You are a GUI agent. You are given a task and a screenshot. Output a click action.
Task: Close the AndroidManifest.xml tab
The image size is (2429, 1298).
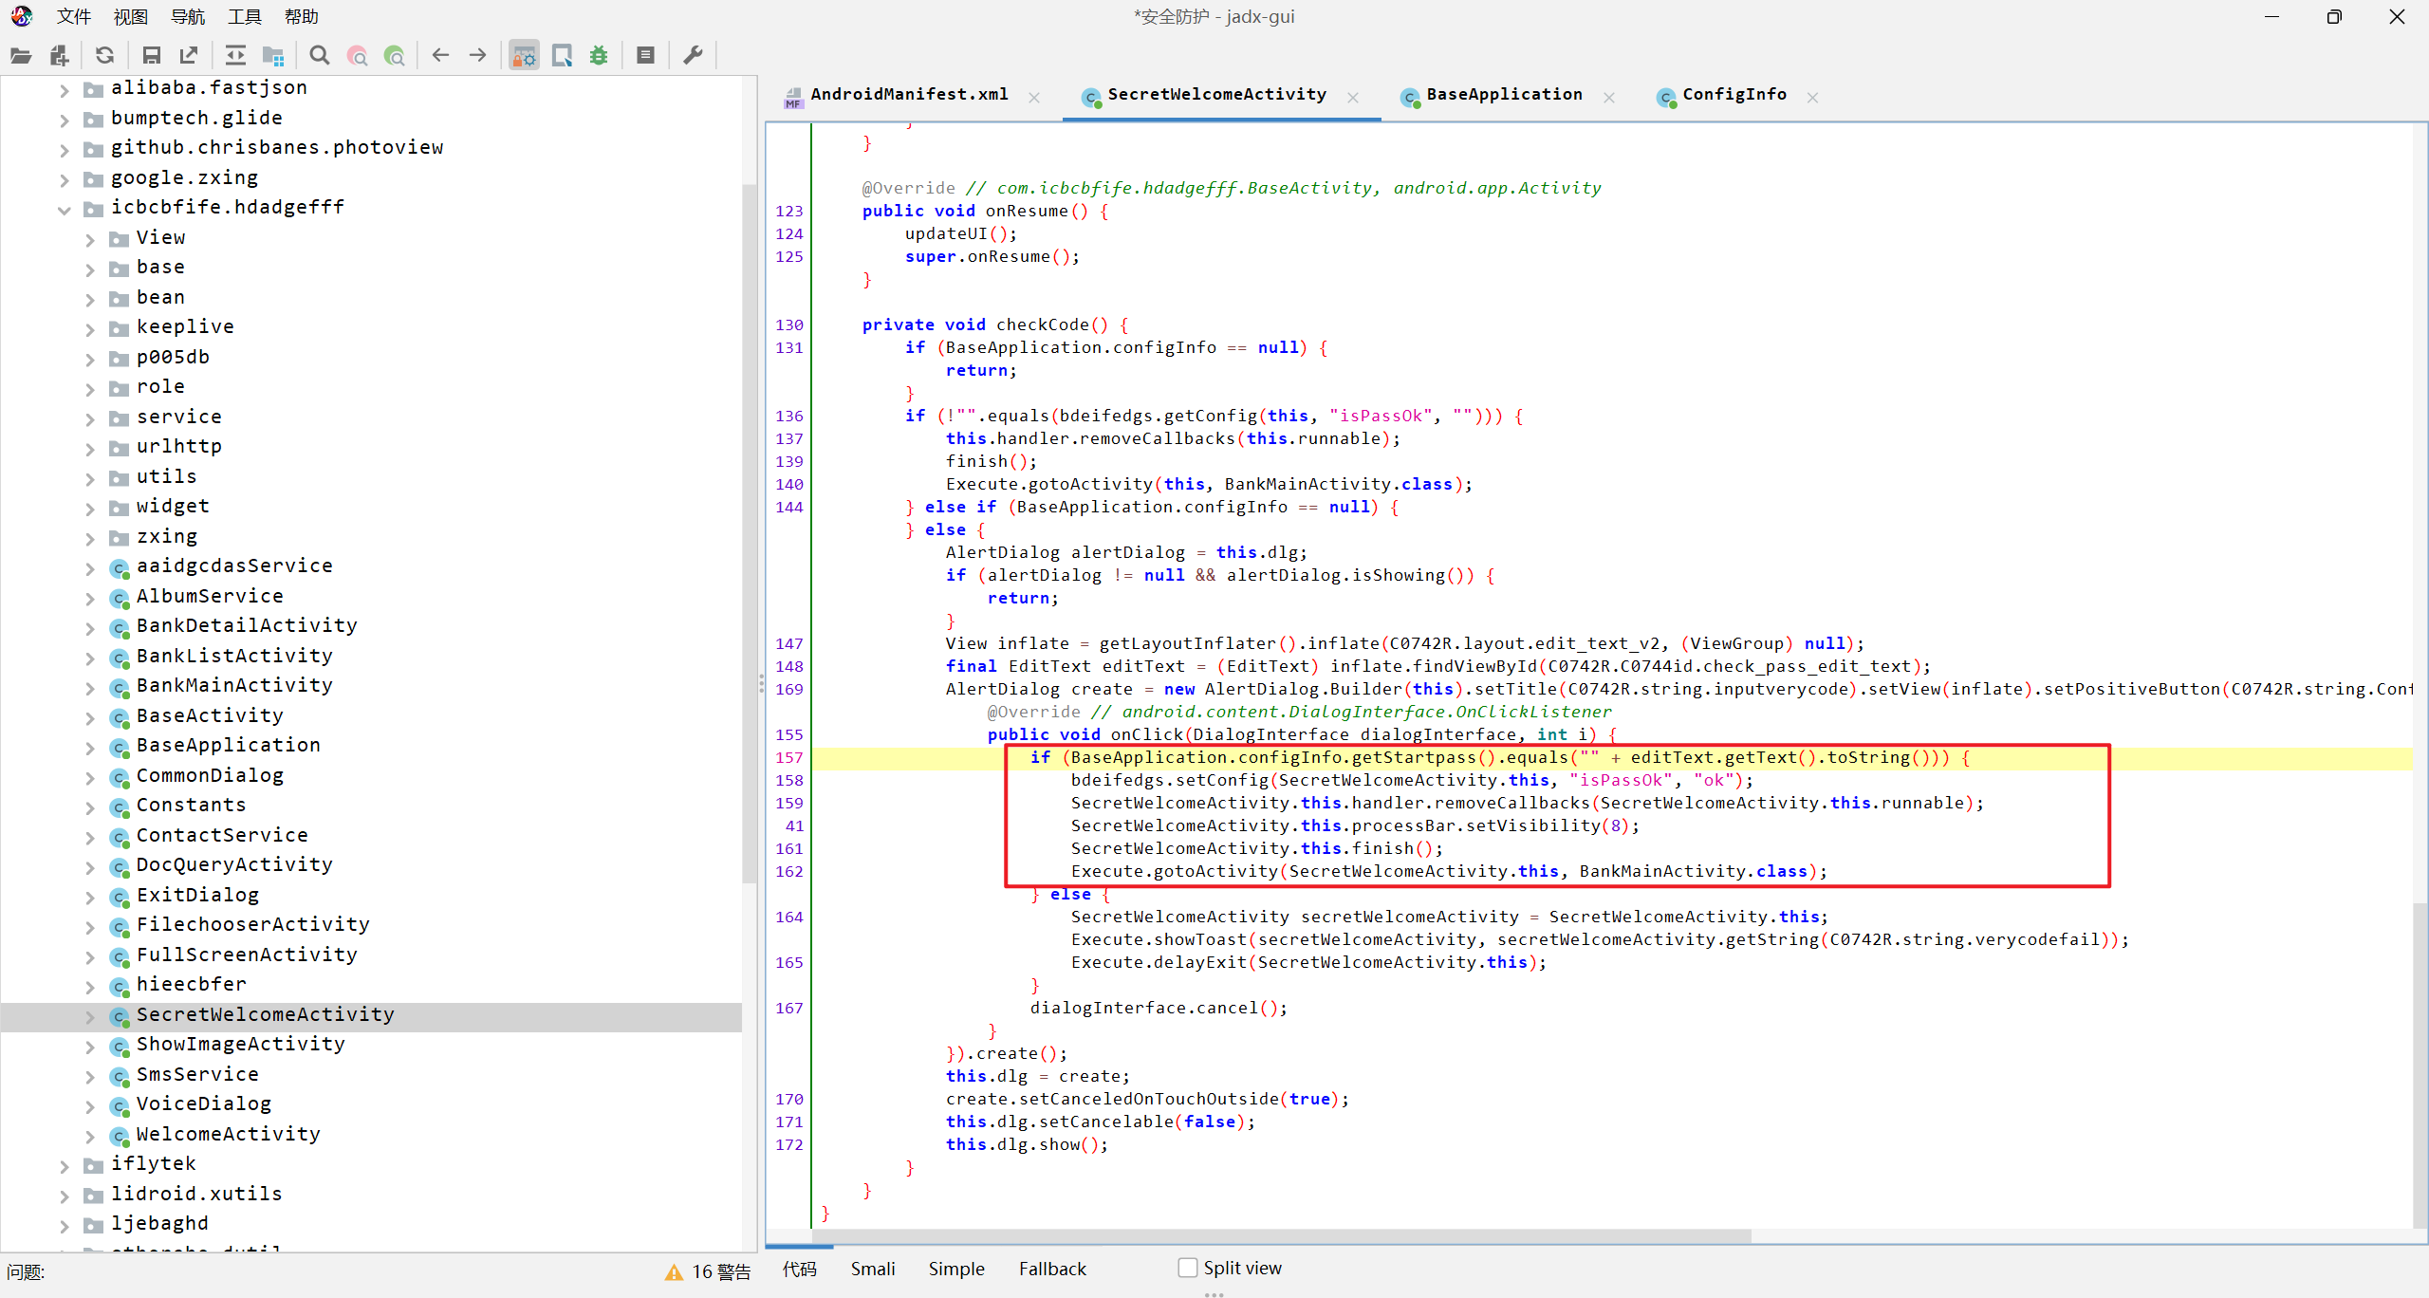click(x=1034, y=97)
